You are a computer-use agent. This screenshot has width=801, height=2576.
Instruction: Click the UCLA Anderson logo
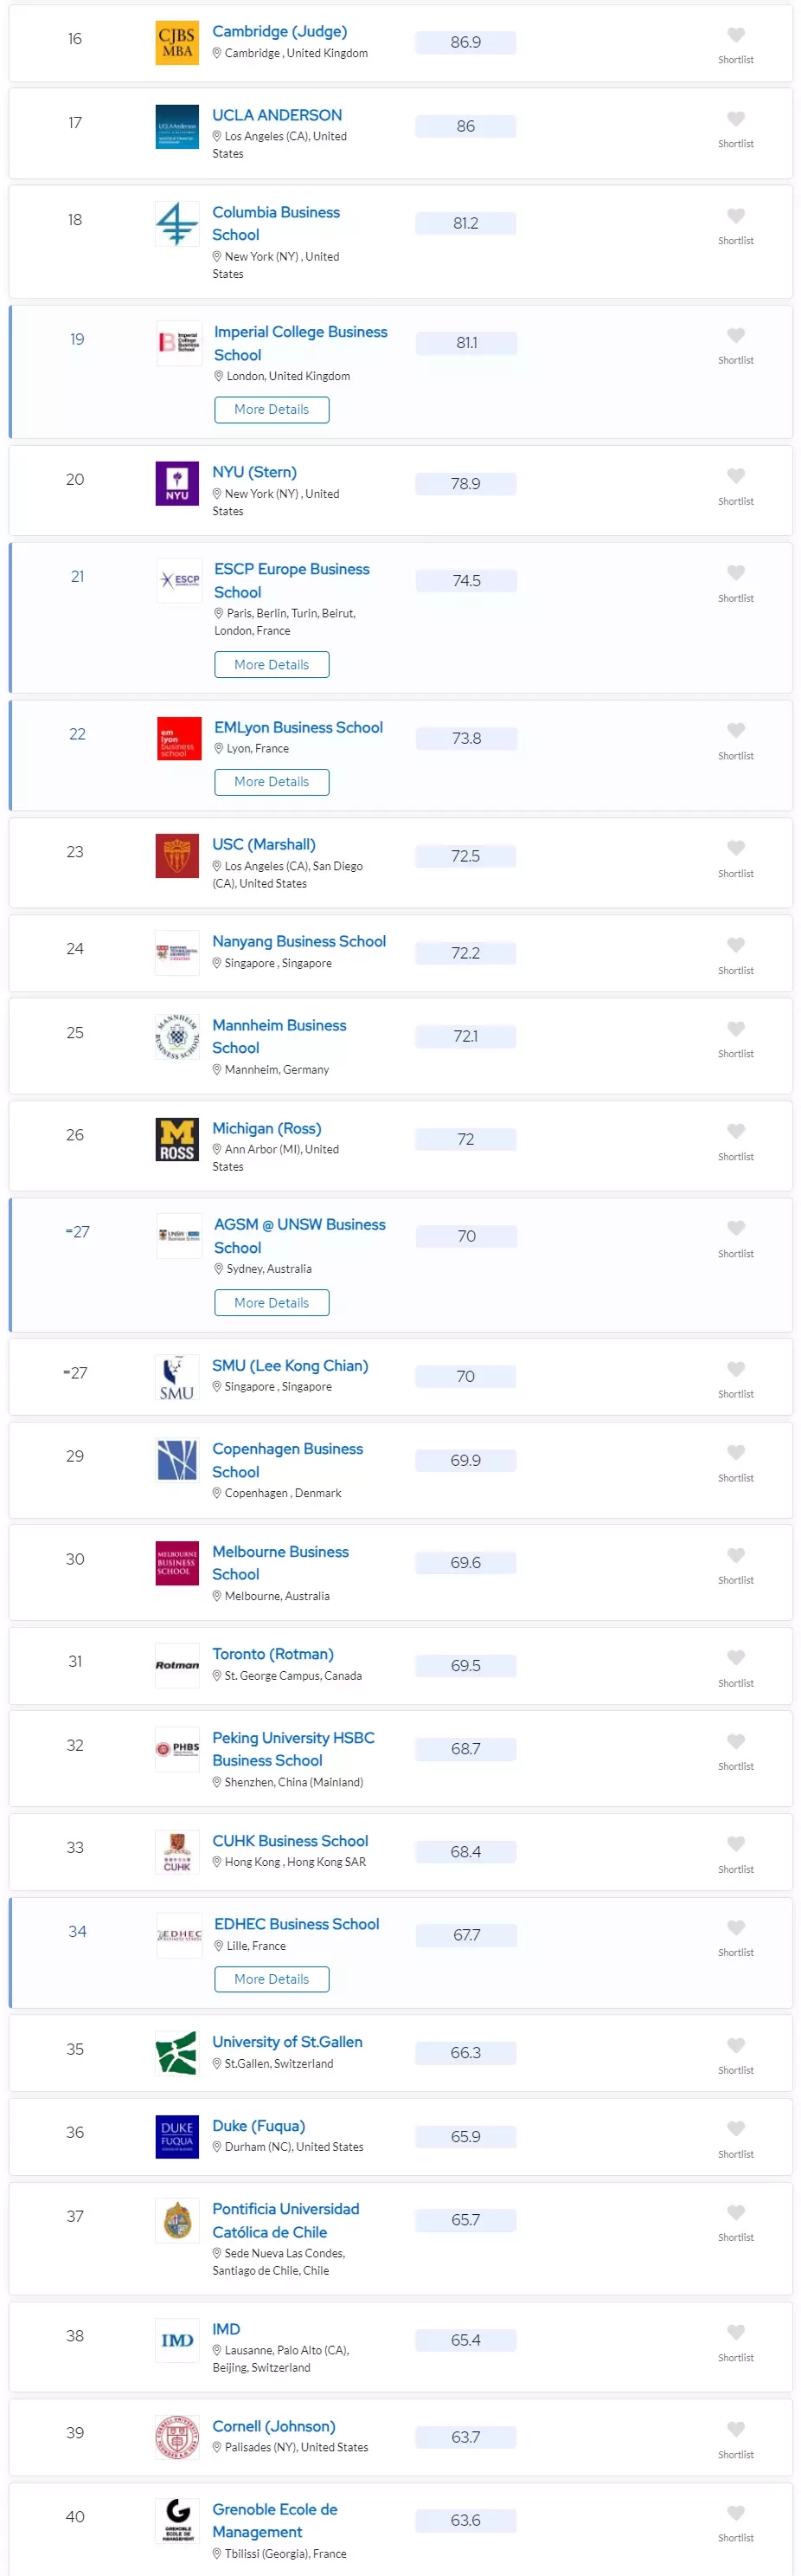(176, 127)
